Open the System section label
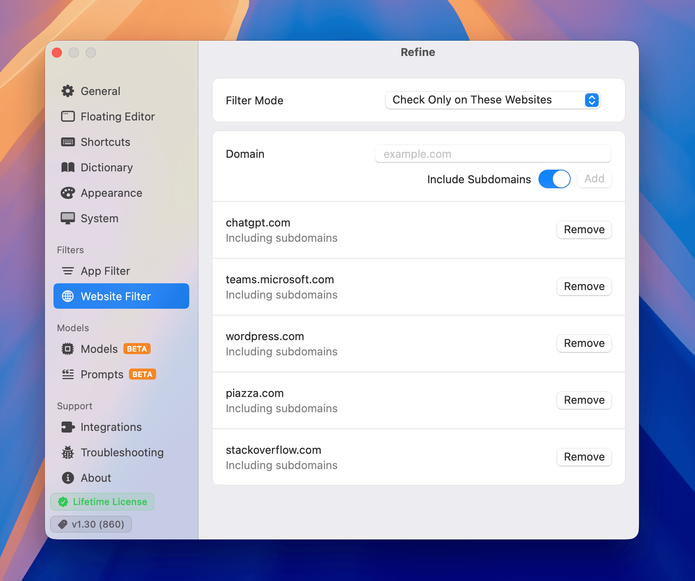Viewport: 695px width, 581px height. (x=100, y=218)
